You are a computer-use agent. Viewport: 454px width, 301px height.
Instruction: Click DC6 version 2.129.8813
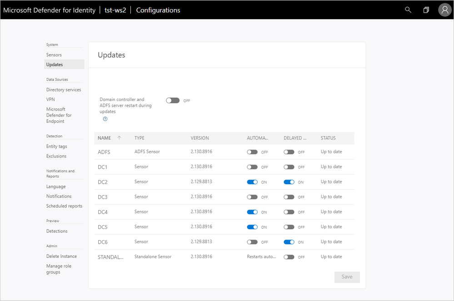(x=201, y=241)
